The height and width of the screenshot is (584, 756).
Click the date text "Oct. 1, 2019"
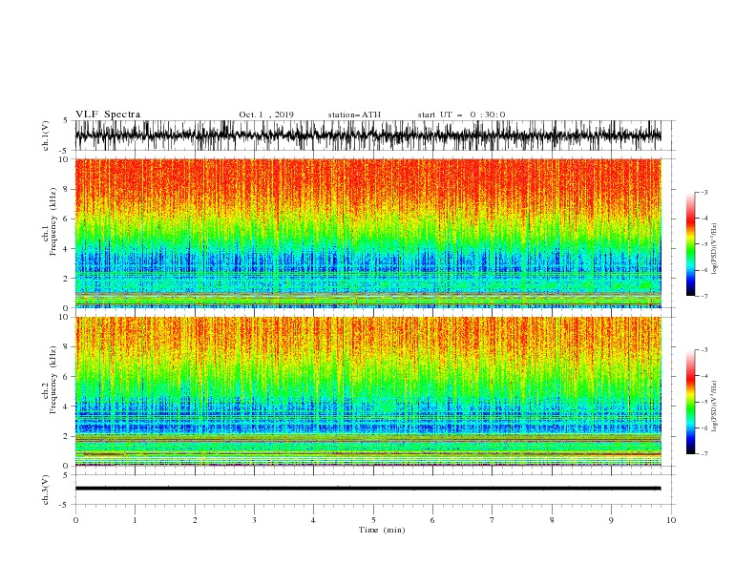266,115
